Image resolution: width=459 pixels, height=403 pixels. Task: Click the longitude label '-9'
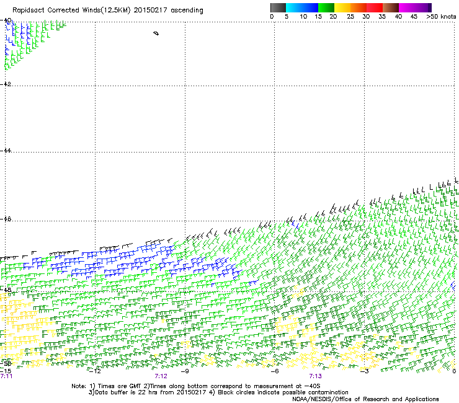tap(185, 371)
